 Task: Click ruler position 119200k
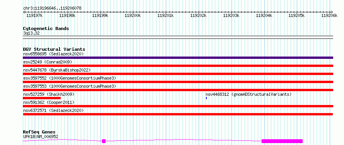tap(133, 15)
